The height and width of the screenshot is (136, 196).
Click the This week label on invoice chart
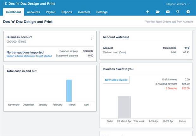[139, 121]
